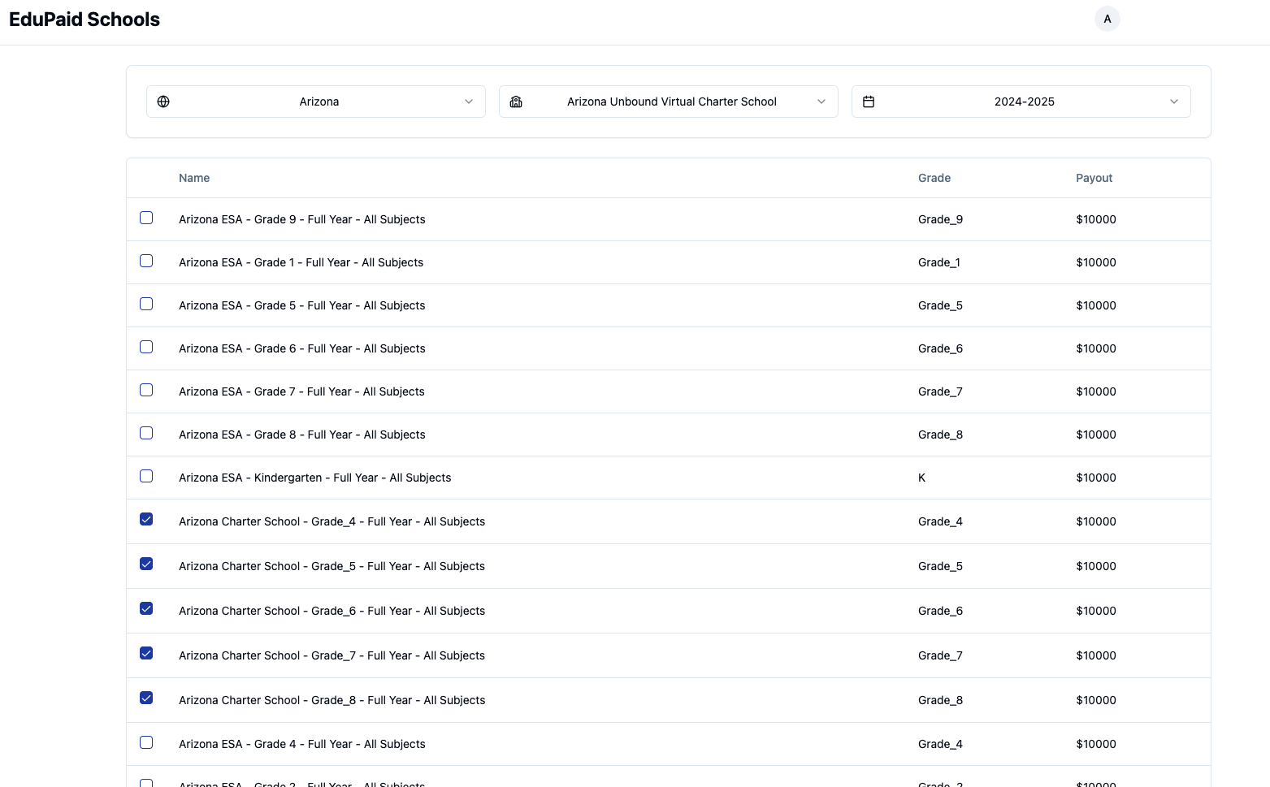Uncheck Arizona Charter School Grade_4 checkbox

(x=146, y=519)
